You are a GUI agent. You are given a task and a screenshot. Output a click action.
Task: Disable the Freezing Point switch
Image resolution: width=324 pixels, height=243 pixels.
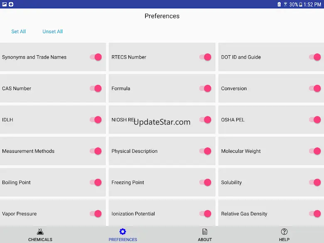pyautogui.click(x=205, y=182)
